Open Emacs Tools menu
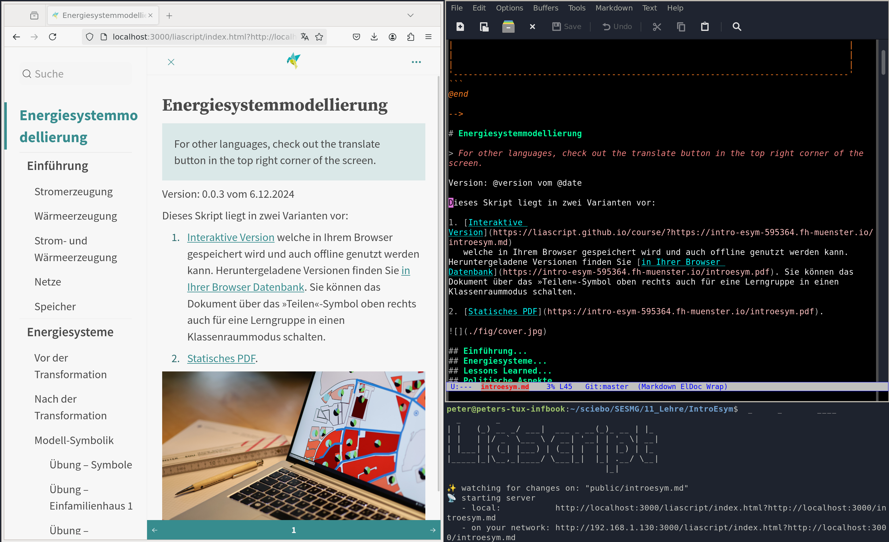889x542 pixels. 576,8
